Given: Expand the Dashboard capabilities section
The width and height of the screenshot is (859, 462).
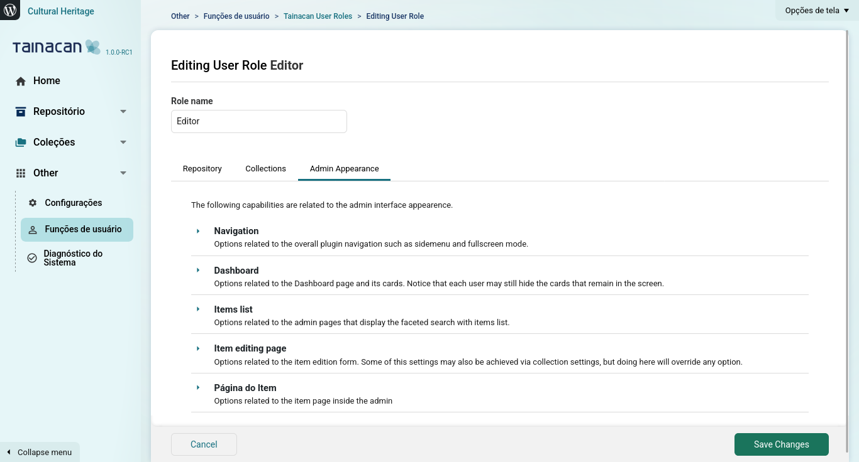Looking at the screenshot, I should [x=198, y=271].
